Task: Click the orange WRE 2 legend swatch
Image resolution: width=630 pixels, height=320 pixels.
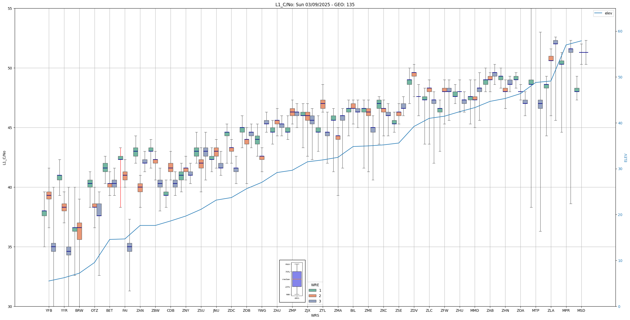Action: pyautogui.click(x=312, y=296)
